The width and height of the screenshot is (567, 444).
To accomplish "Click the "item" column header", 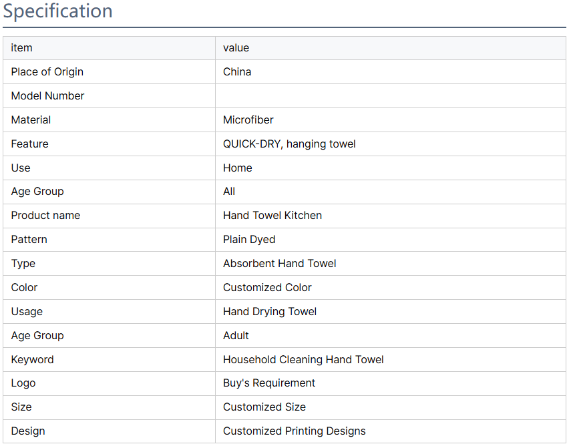I will tap(22, 48).
